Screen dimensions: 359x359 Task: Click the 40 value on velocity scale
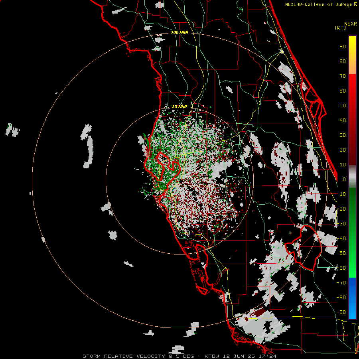pyautogui.click(x=343, y=120)
